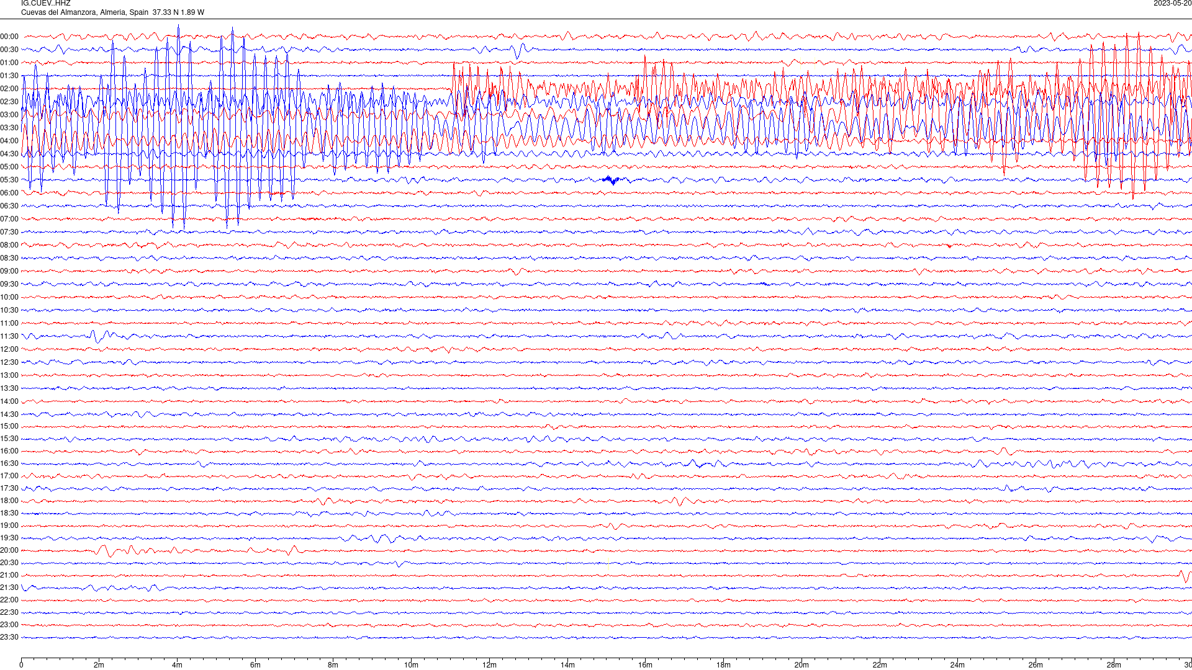Select the 07:00 trace time label
1192x670 pixels.
(x=9, y=219)
